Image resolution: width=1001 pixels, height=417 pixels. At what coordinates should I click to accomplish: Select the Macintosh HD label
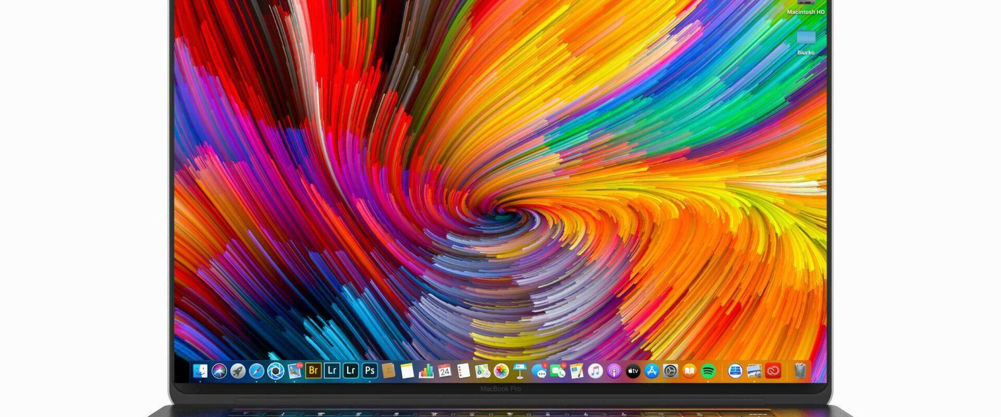805,11
